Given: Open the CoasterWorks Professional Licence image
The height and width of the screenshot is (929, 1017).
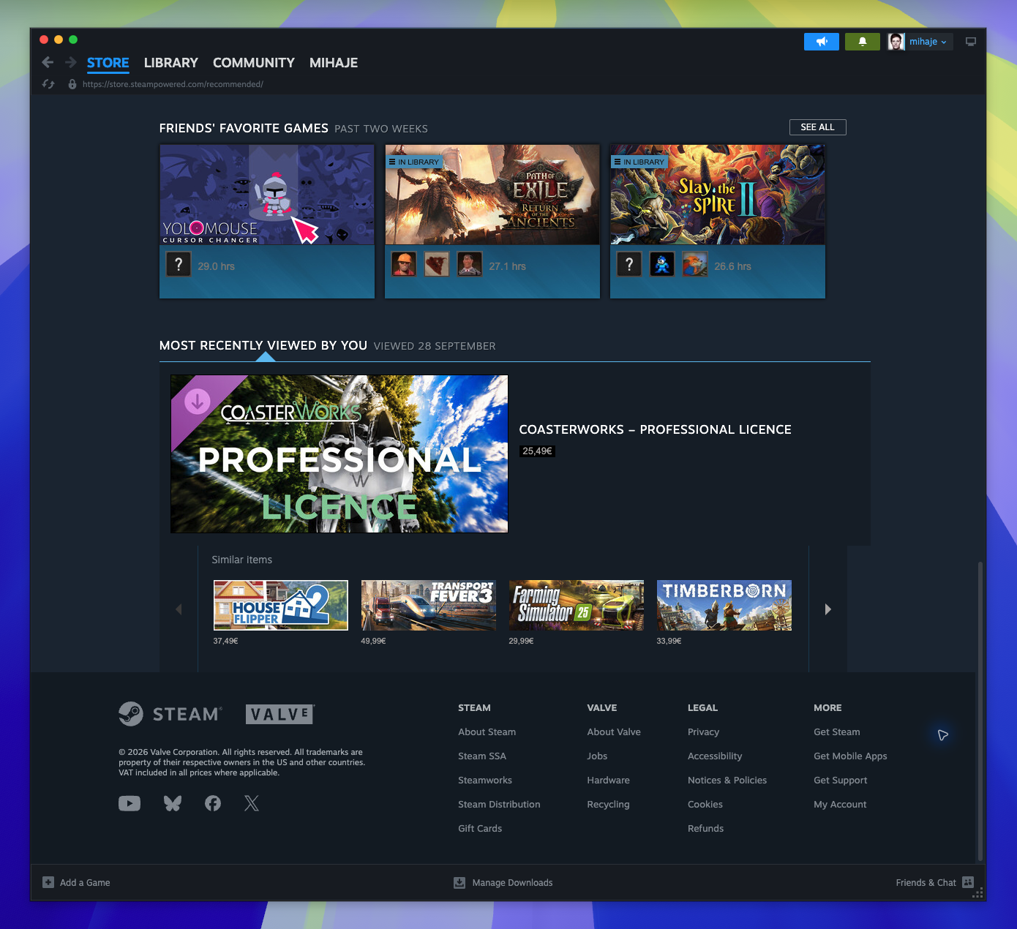Looking at the screenshot, I should coord(339,454).
